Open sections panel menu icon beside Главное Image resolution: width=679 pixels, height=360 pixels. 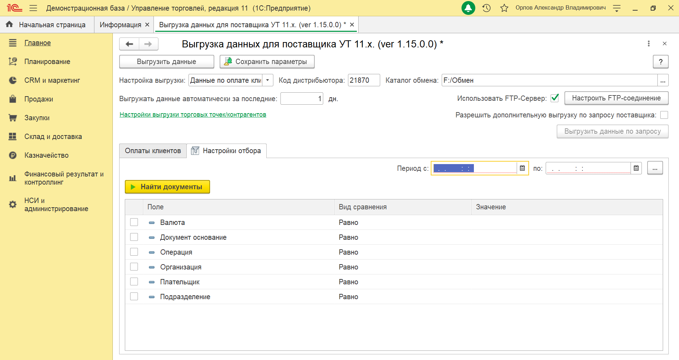point(13,43)
